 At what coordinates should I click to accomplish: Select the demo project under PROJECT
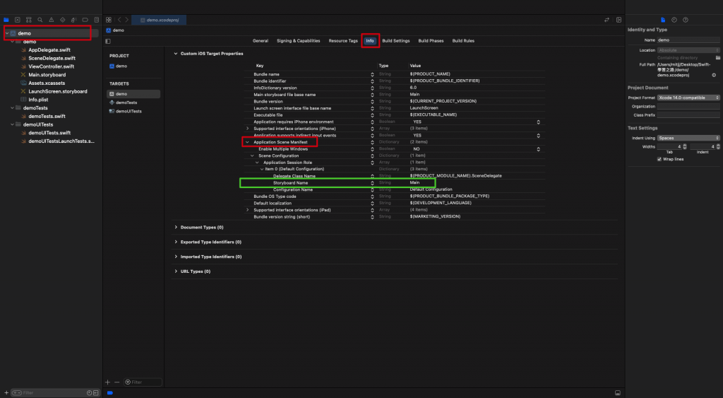click(x=121, y=66)
